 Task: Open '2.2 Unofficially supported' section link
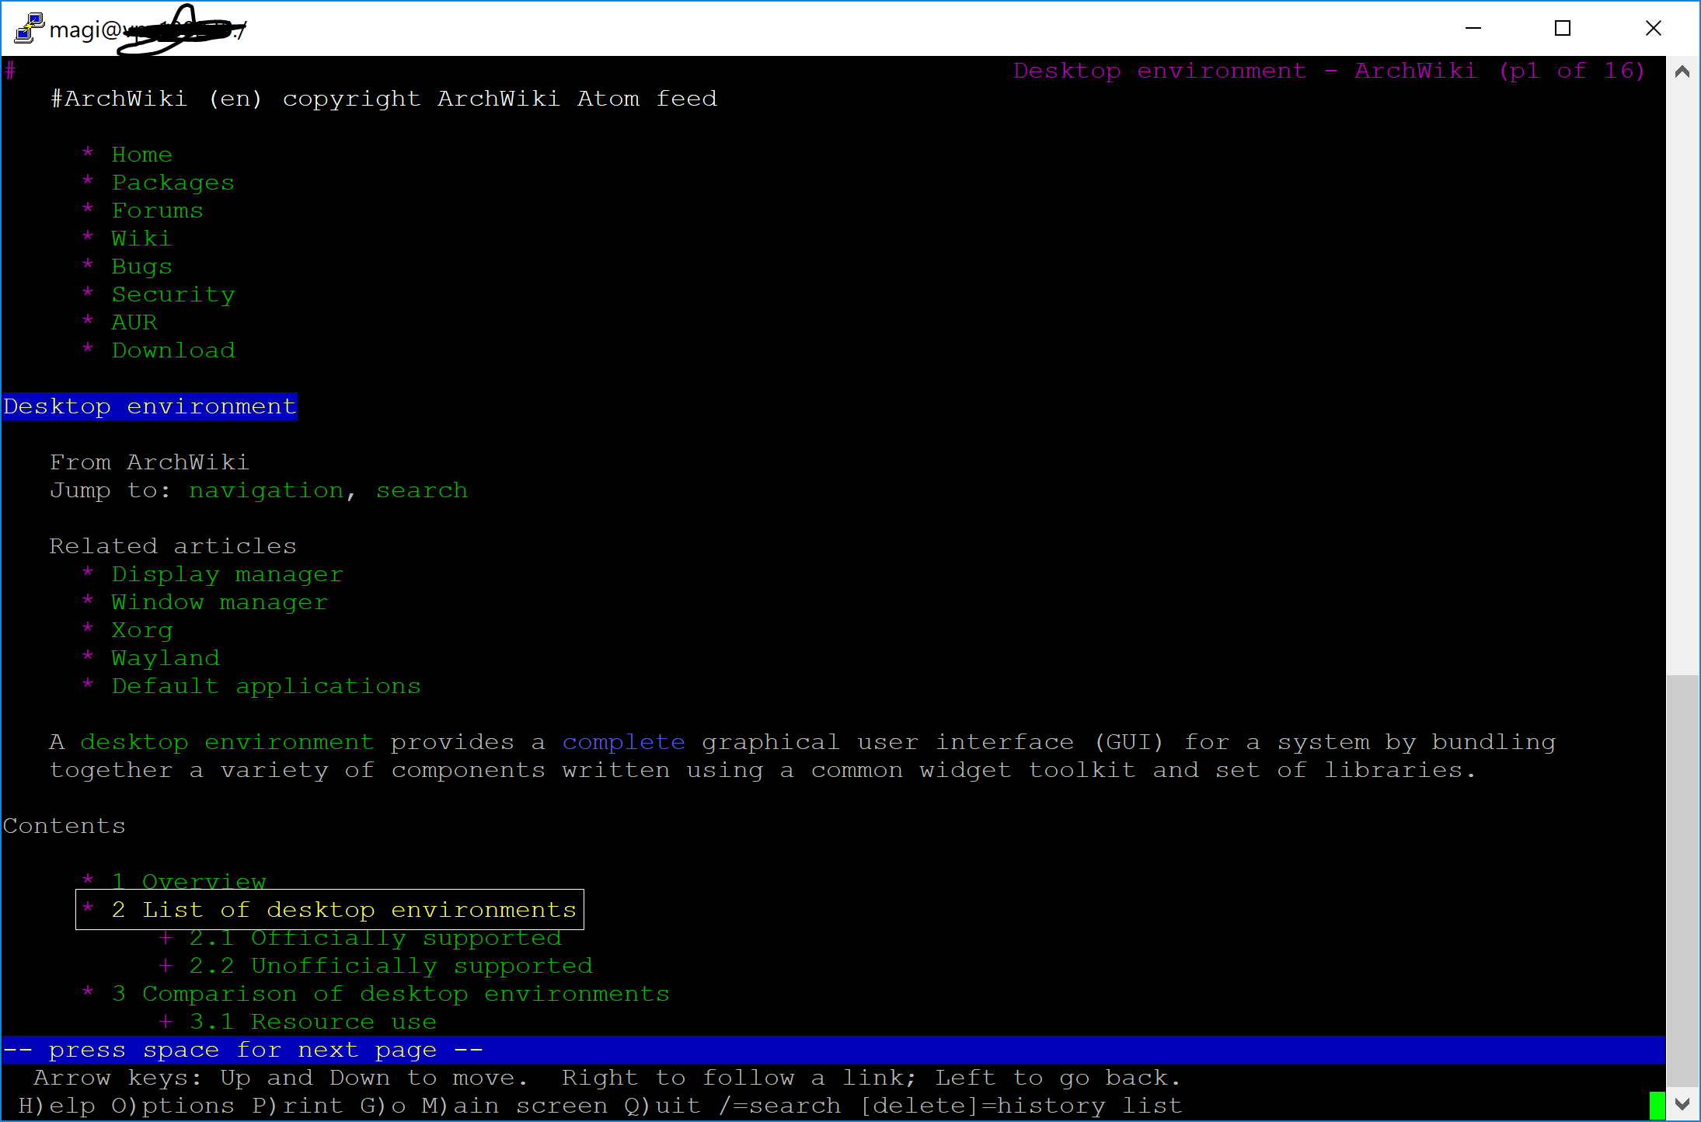pos(391,966)
